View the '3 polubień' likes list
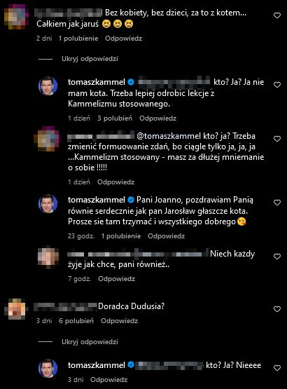 [x=115, y=118]
